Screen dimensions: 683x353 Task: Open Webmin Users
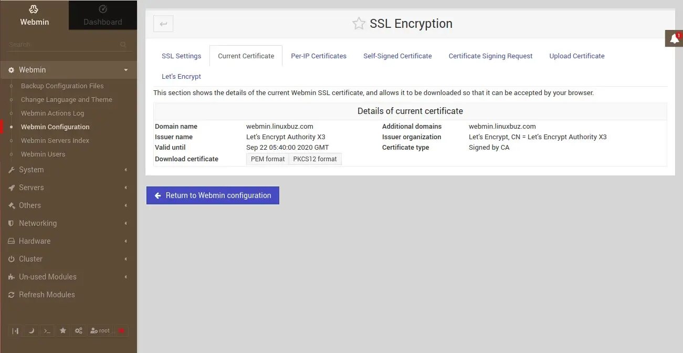(x=43, y=154)
